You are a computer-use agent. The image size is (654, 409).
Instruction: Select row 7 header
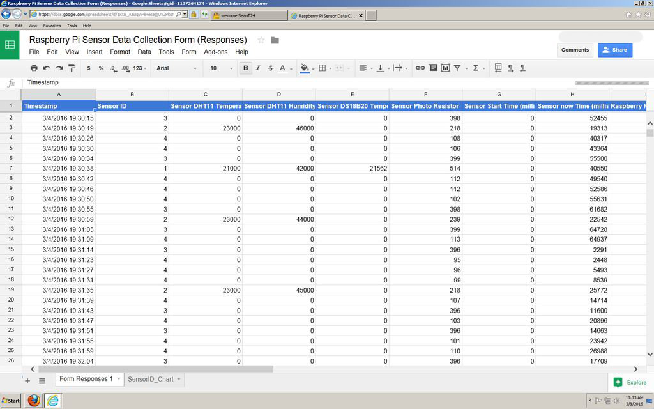click(x=11, y=168)
